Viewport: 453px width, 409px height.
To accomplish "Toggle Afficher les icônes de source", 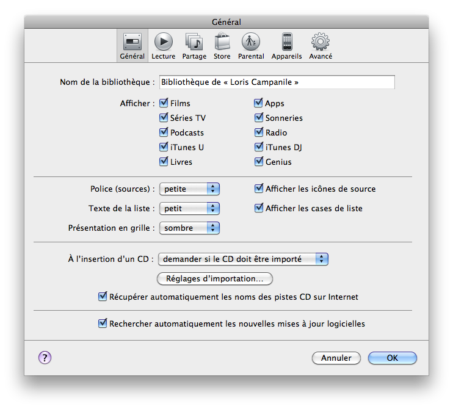I will click(258, 189).
